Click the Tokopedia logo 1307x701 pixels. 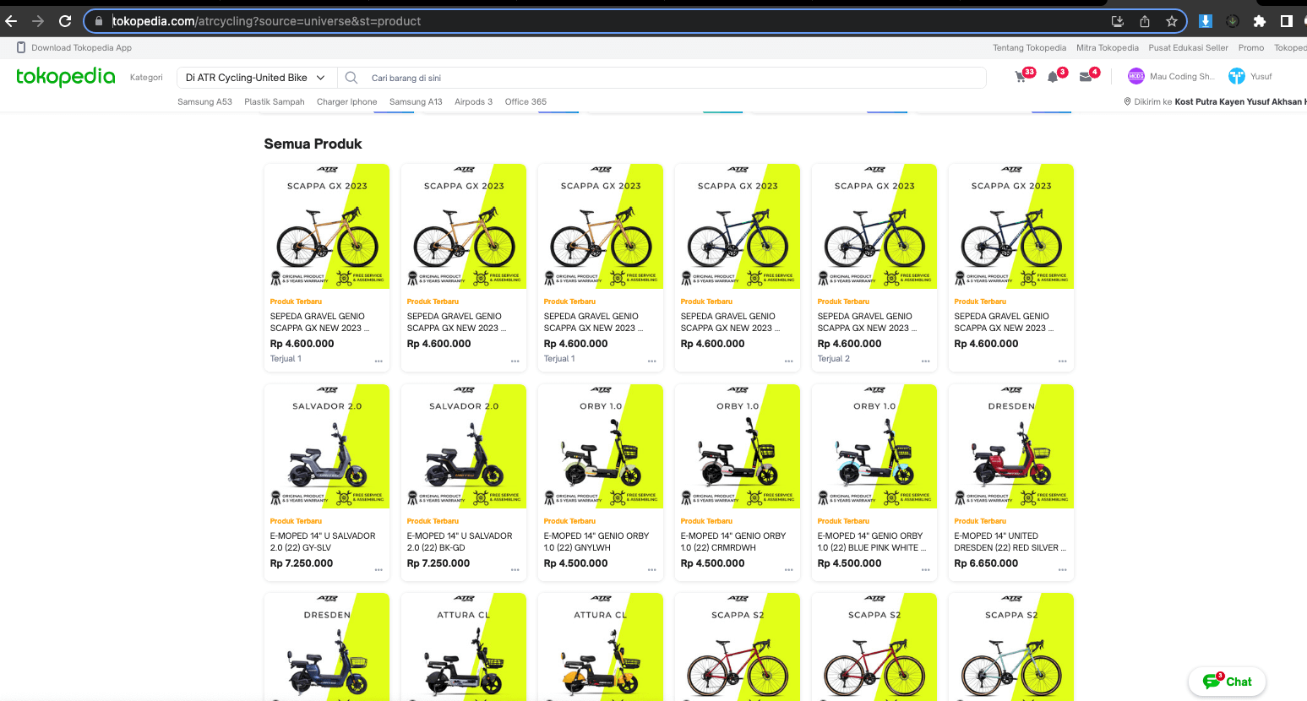tap(65, 77)
